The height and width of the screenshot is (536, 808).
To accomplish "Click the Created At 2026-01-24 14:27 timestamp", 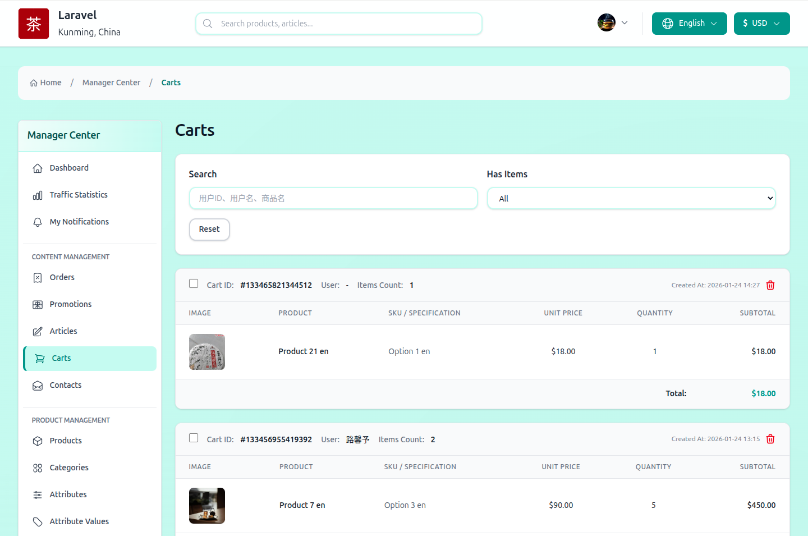I will click(x=715, y=285).
